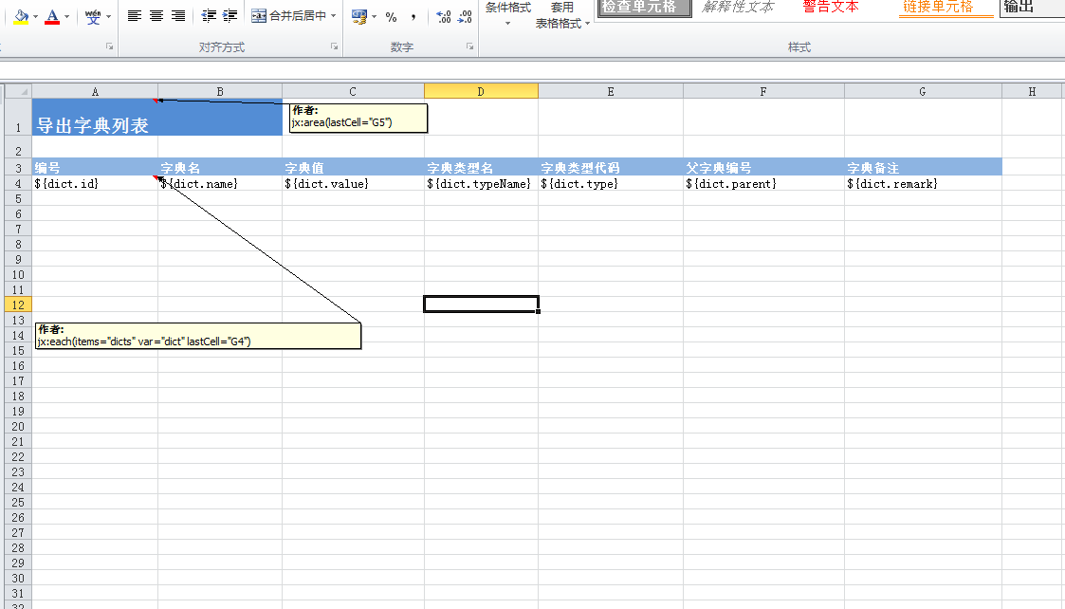1065x609 pixels.
Task: Click the comma style icon
Action: pyautogui.click(x=413, y=16)
